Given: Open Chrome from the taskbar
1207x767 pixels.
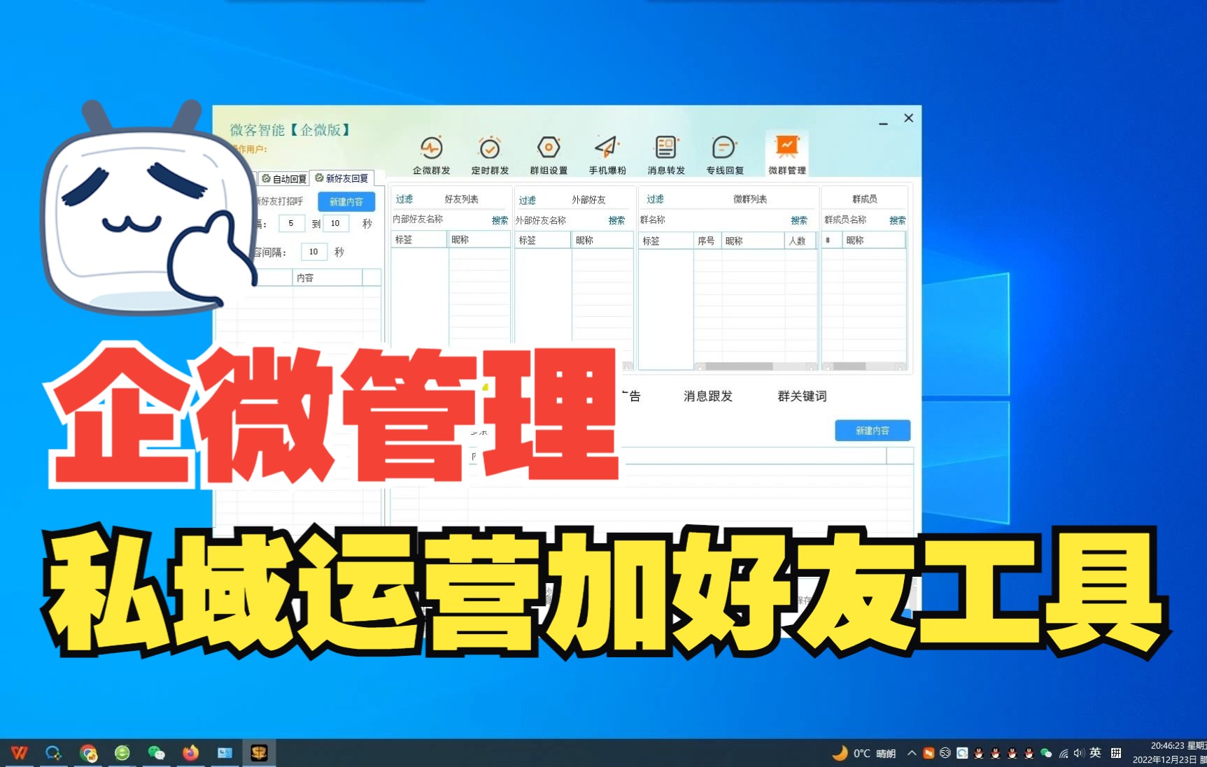Looking at the screenshot, I should (x=88, y=752).
